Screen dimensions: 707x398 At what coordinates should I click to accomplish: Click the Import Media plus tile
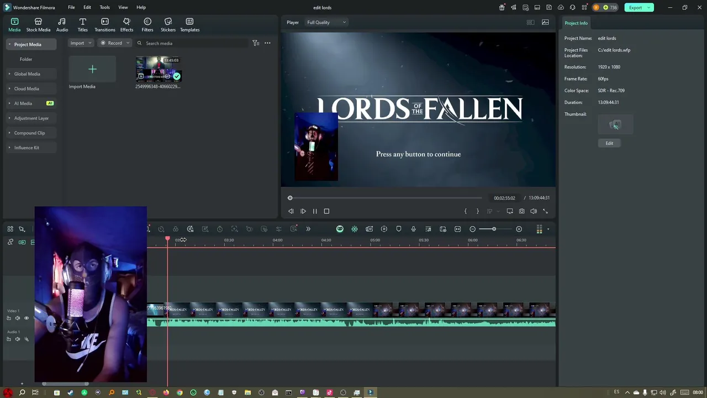point(92,69)
